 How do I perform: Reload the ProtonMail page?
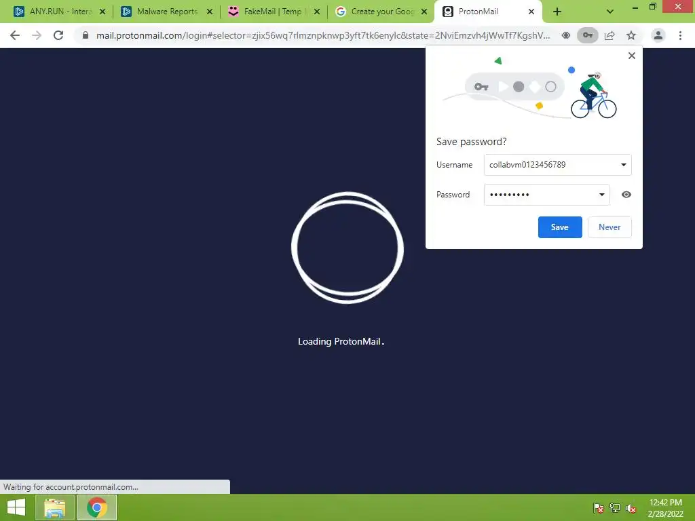point(58,35)
